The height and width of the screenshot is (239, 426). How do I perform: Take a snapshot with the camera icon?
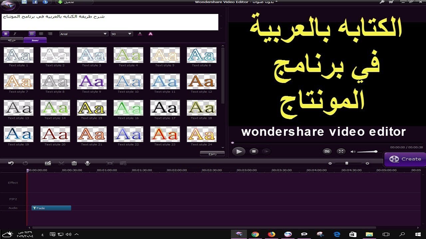point(327,151)
